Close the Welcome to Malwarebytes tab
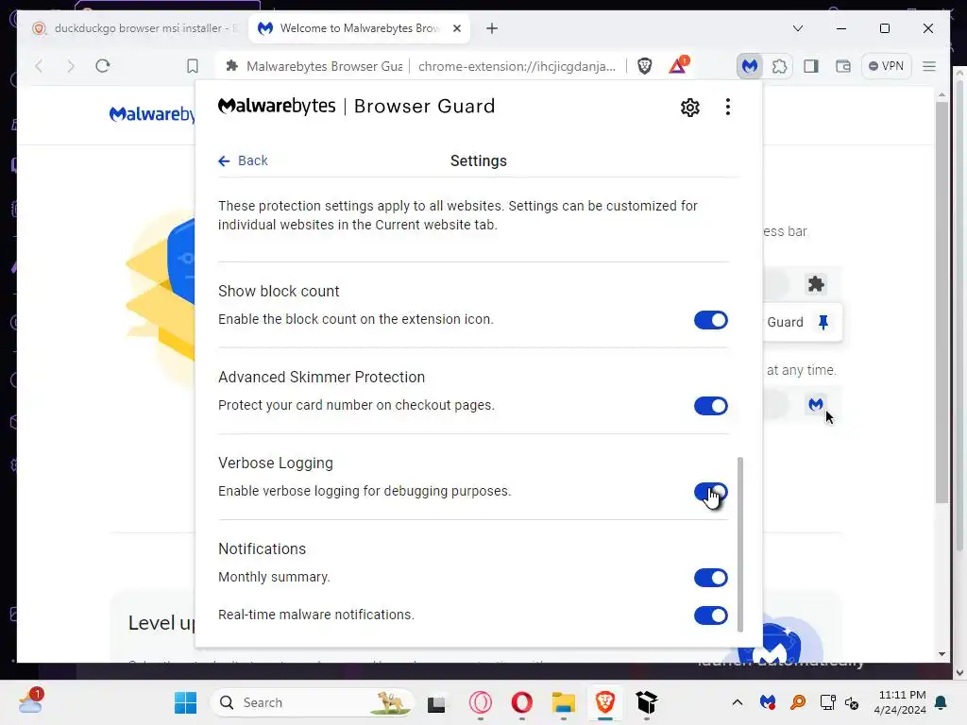Viewport: 967px width, 725px height. coord(457,28)
